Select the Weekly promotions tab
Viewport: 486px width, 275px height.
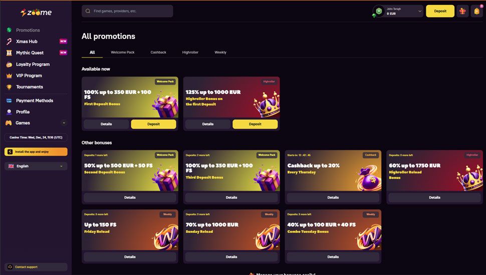(220, 52)
